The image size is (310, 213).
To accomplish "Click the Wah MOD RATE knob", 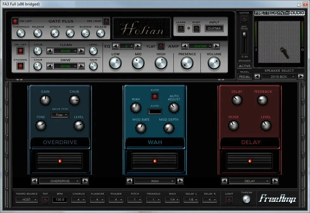I will pos(141,128).
